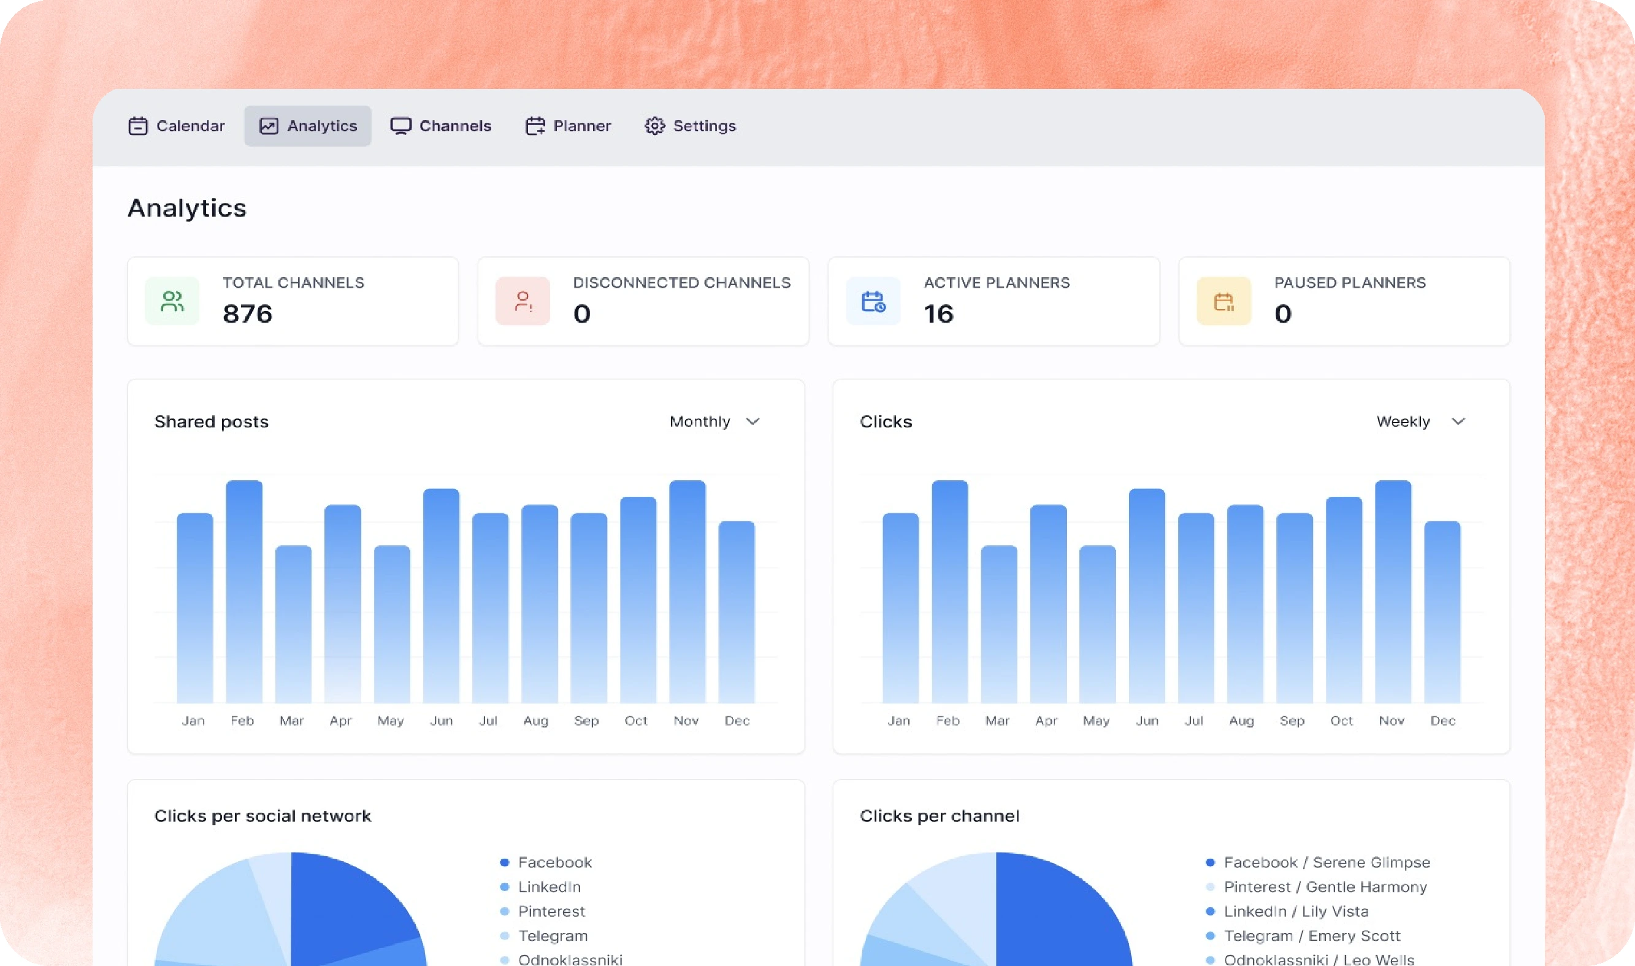The height and width of the screenshot is (966, 1635).
Task: Select the LinkedIn legend dot
Action: pyautogui.click(x=505, y=887)
